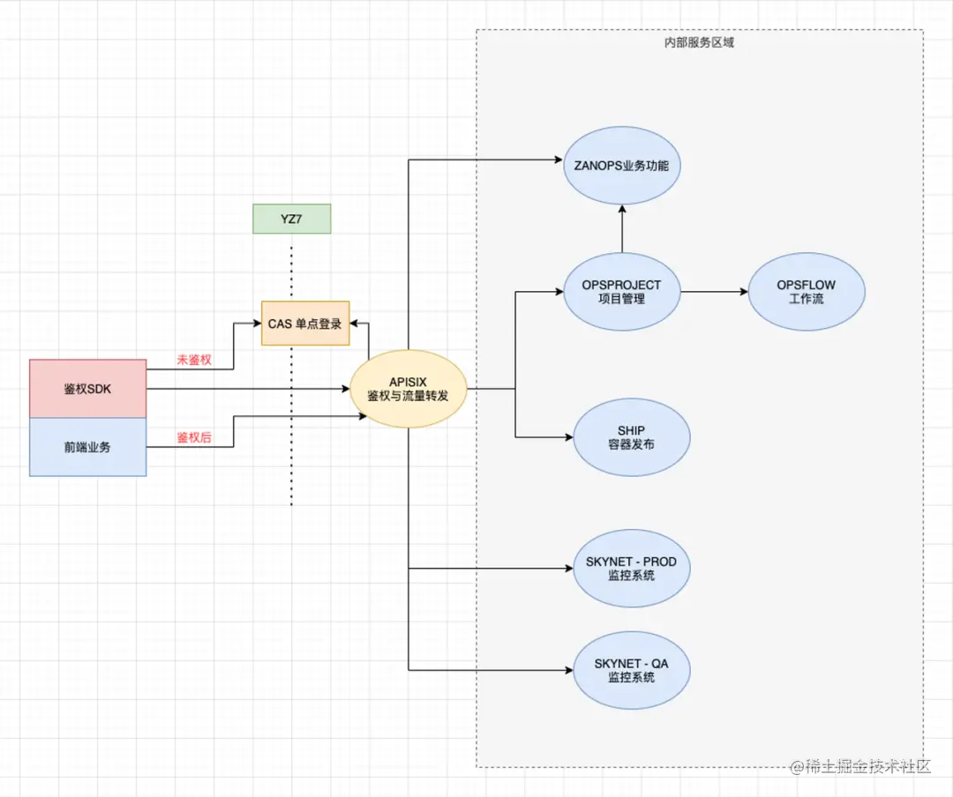Click the 前端业务 blue block
Image resolution: width=953 pixels, height=797 pixels.
pyautogui.click(x=88, y=447)
